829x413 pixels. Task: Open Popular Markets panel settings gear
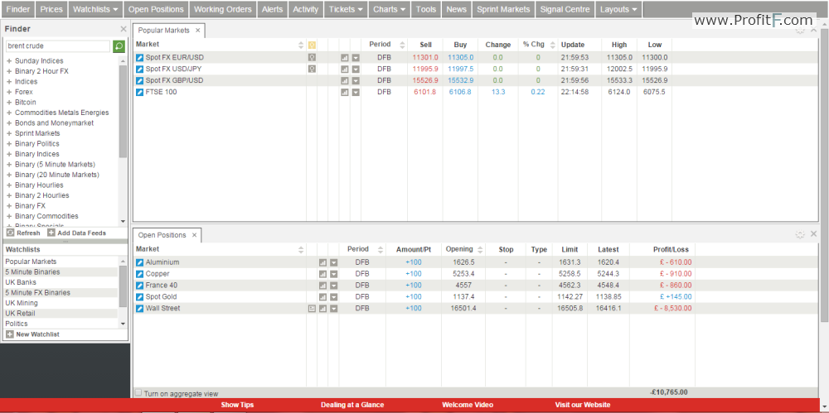(x=800, y=30)
